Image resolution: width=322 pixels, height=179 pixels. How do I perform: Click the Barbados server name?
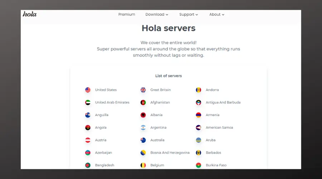[x=213, y=153]
